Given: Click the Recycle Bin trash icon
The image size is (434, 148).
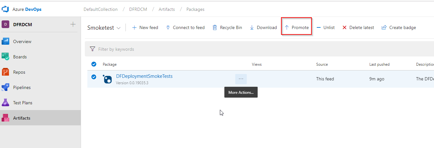Looking at the screenshot, I should [215, 28].
